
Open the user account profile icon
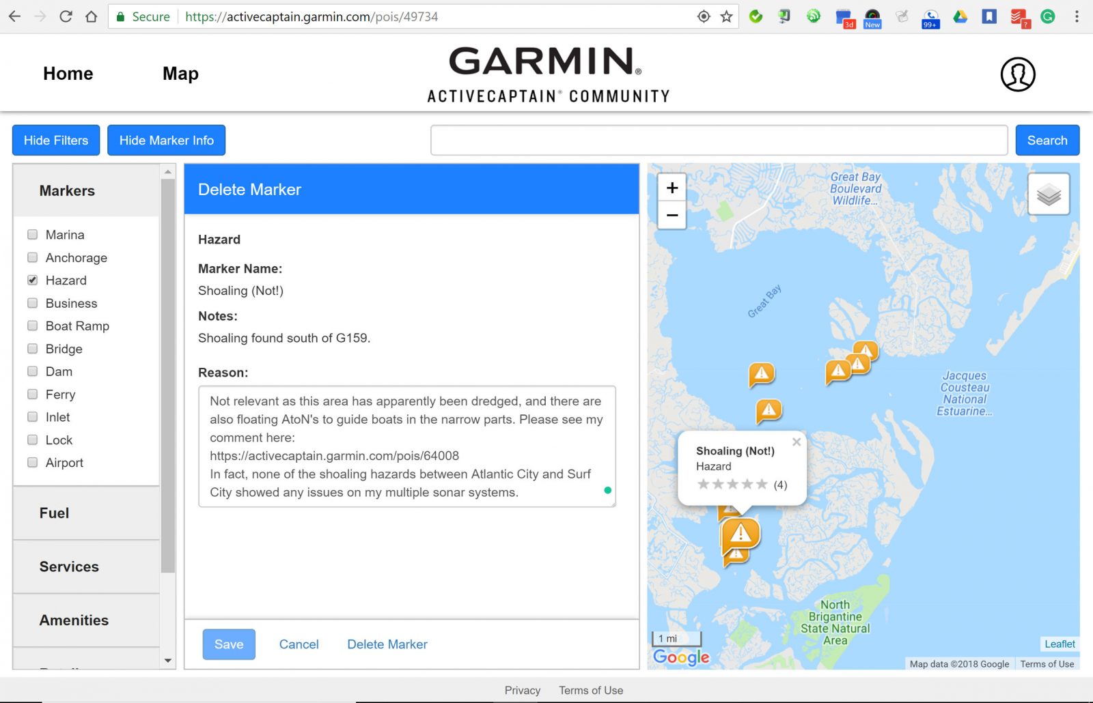click(1017, 74)
